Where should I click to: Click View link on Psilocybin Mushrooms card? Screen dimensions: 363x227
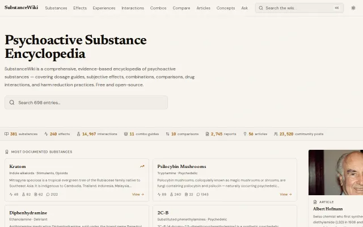coord(286,194)
